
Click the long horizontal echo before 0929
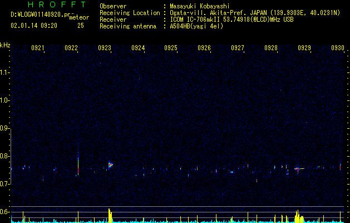[299, 169]
